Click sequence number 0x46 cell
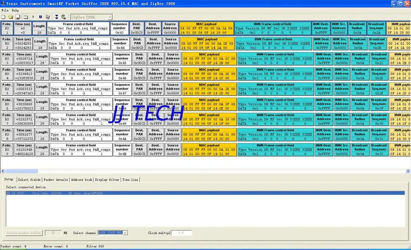The height and width of the screenshot is (250, 411). pyautogui.click(x=122, y=74)
